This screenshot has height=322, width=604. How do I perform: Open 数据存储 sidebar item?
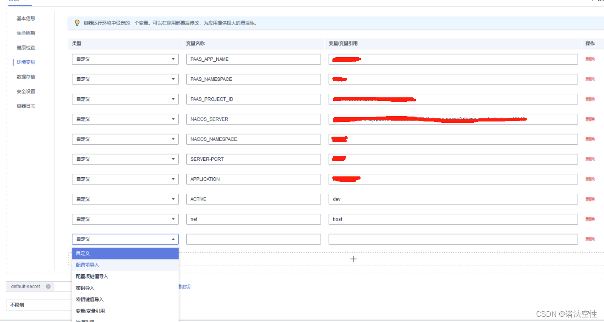point(26,77)
